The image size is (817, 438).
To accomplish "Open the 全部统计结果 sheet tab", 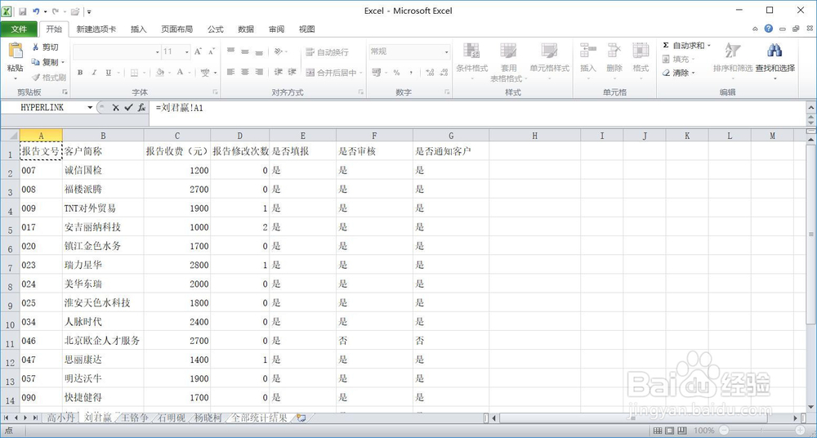I will point(260,418).
